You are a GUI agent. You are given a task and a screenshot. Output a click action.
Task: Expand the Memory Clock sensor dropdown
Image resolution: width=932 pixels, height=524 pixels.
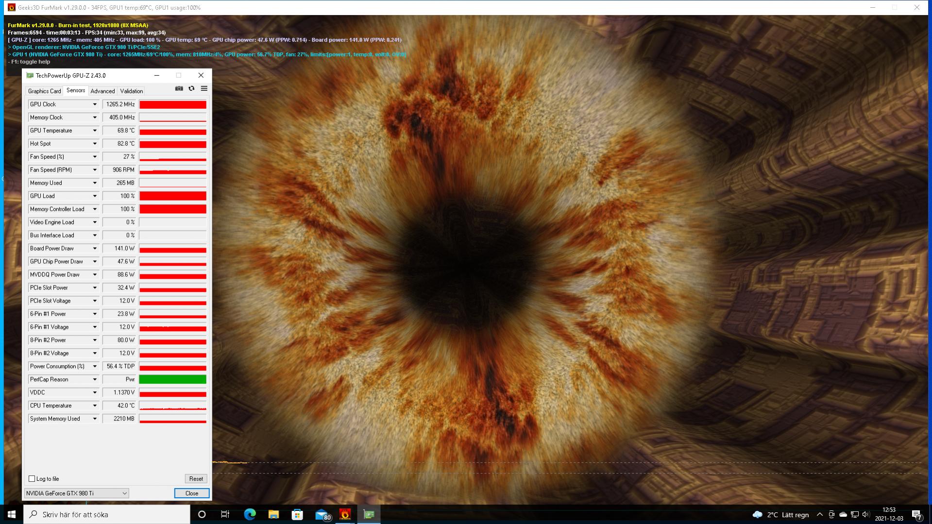[x=95, y=118]
